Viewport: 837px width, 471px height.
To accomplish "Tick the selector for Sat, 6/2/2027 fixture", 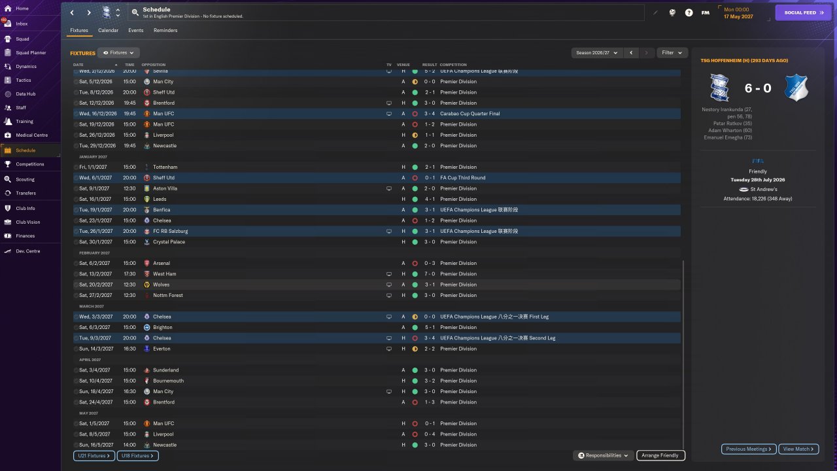I will [76, 263].
